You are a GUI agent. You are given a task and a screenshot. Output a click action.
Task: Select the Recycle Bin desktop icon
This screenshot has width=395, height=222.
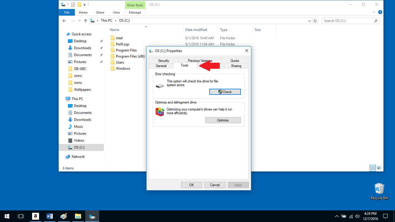point(379,191)
